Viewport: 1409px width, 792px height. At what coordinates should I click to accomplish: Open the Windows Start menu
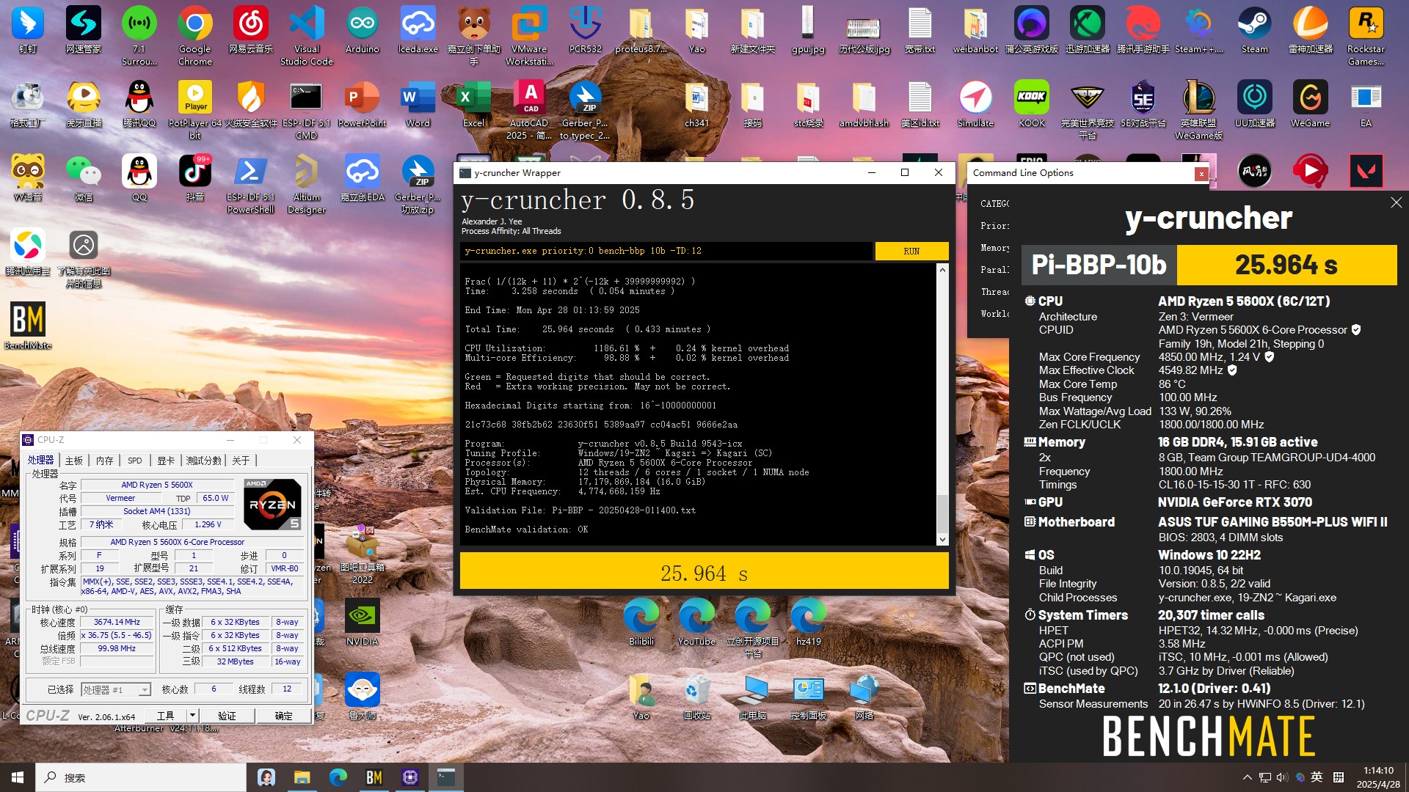[18, 777]
